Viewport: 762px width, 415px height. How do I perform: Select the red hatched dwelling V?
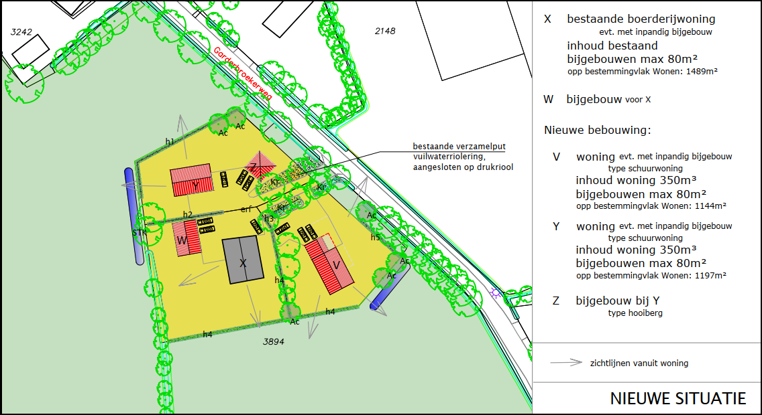pyautogui.click(x=329, y=263)
